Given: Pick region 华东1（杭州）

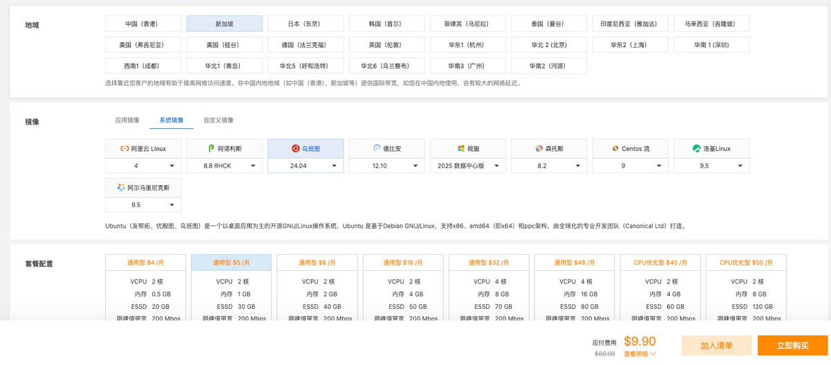Looking at the screenshot, I should coord(468,45).
